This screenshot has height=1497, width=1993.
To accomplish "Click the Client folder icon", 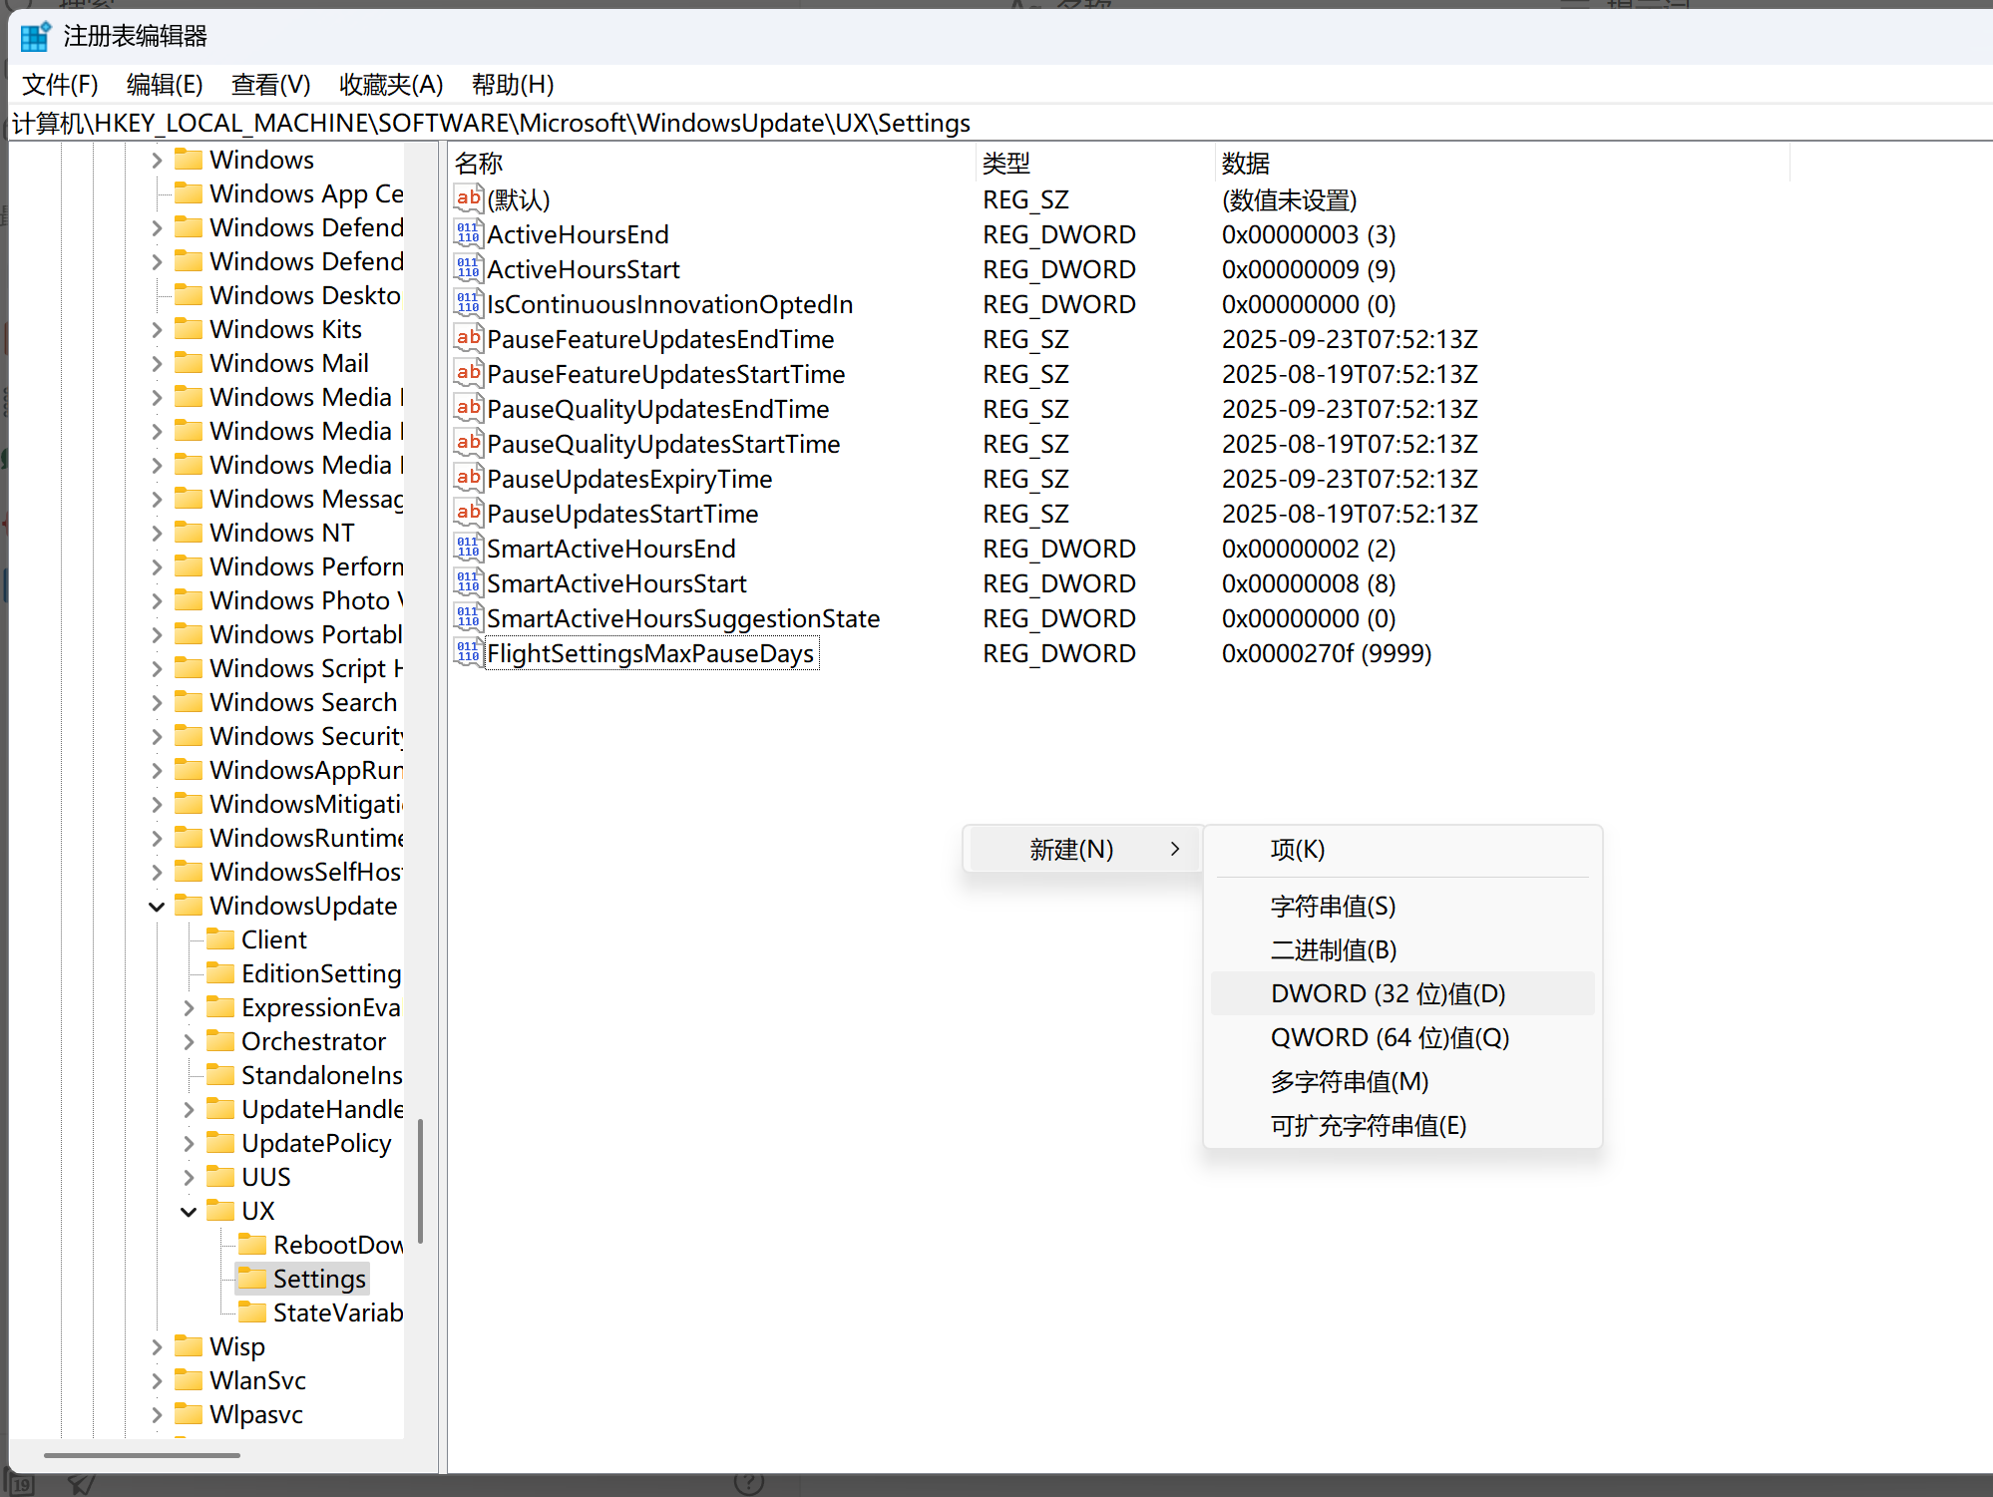I will click(x=220, y=938).
